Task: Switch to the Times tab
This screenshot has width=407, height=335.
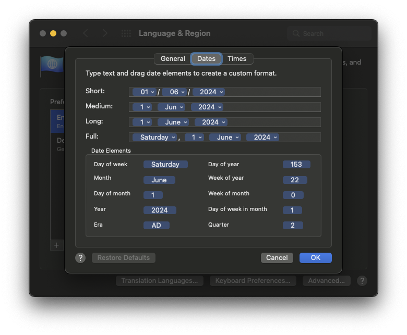Action: point(237,59)
